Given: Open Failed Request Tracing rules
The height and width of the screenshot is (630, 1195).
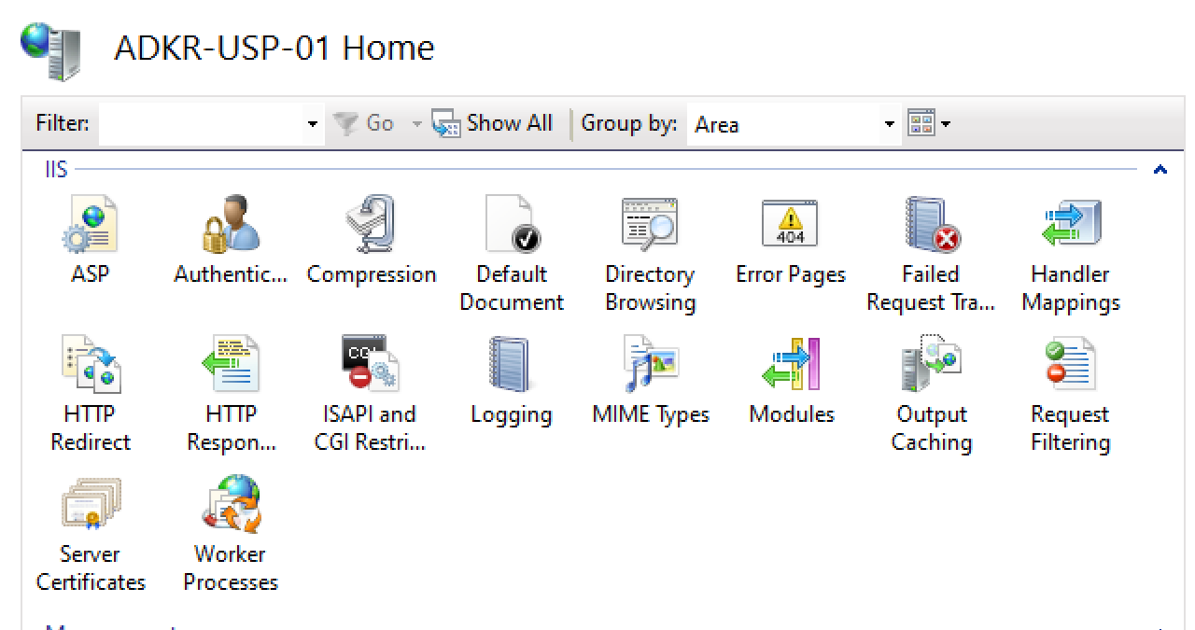Looking at the screenshot, I should [931, 225].
